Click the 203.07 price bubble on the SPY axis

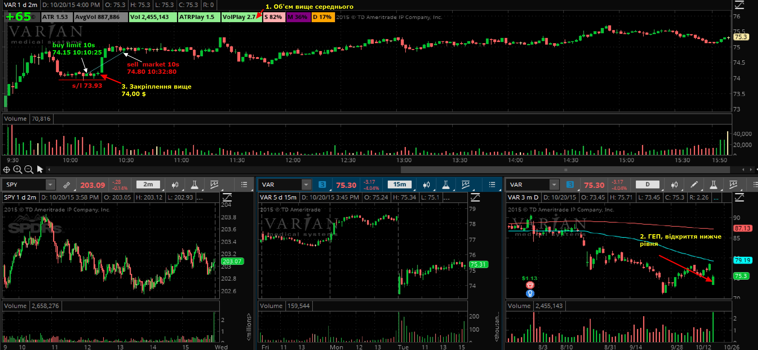pyautogui.click(x=232, y=261)
